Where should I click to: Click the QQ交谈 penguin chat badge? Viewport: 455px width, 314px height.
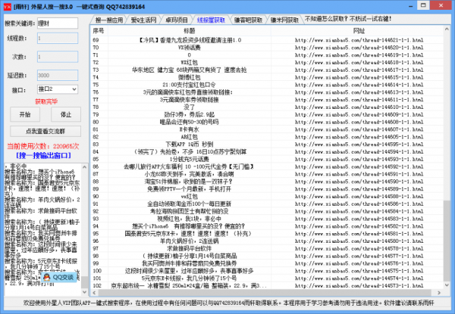59,277
